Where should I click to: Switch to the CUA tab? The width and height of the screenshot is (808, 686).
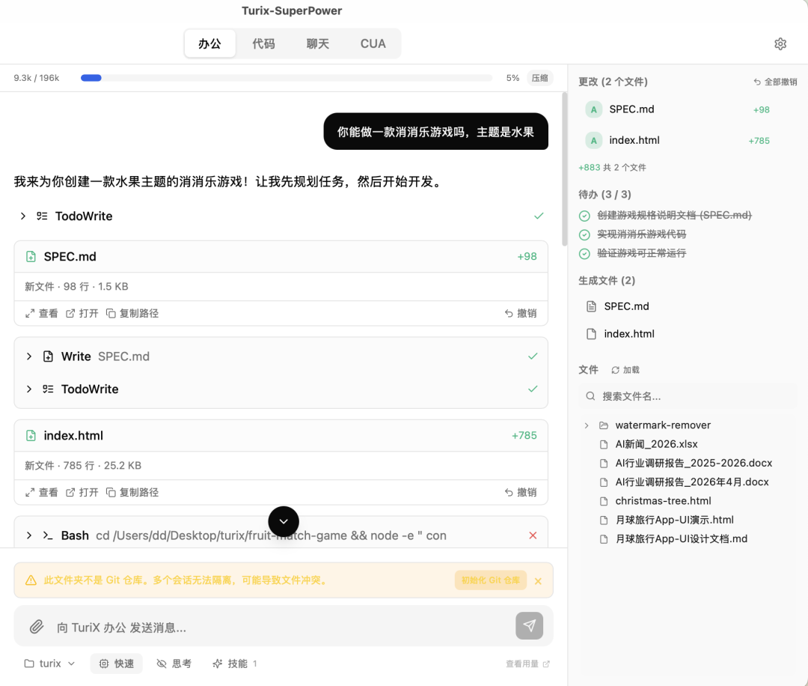(x=373, y=43)
